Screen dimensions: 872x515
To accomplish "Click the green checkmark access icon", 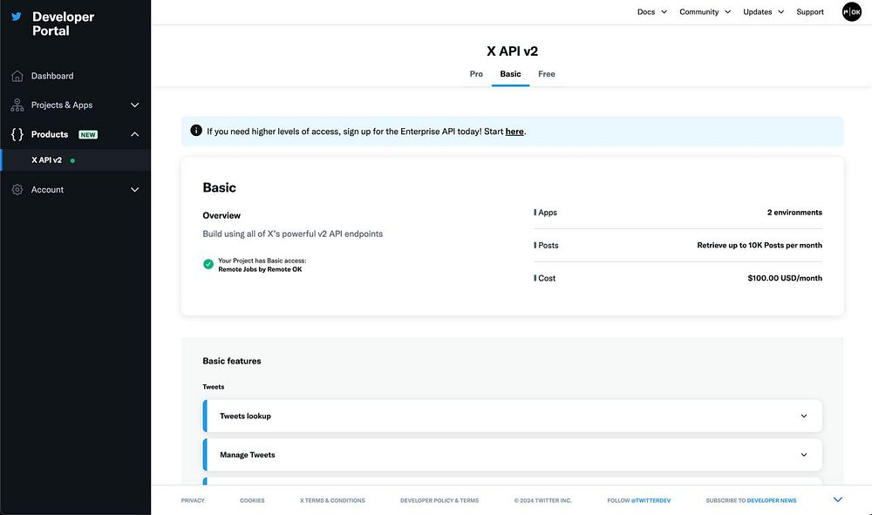I will 208,264.
